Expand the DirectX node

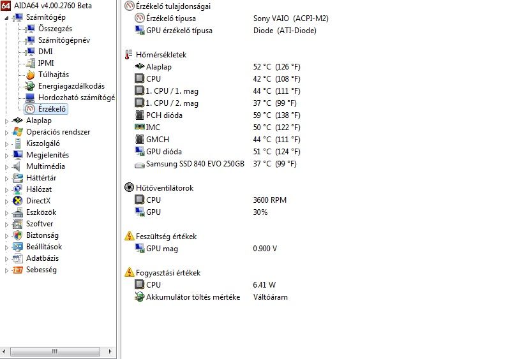(6, 201)
